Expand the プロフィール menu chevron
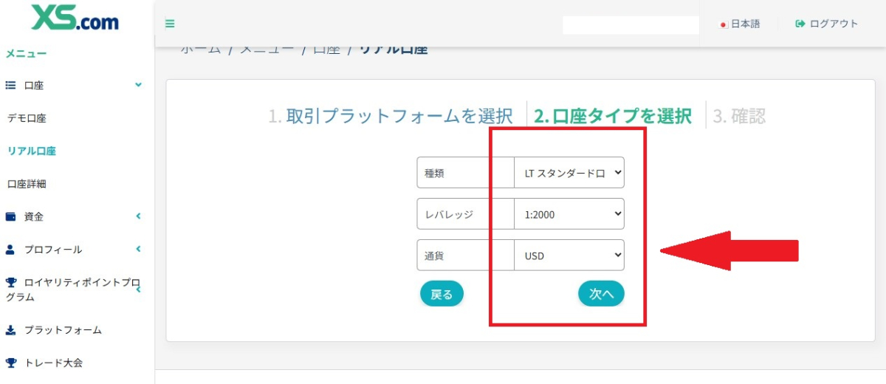The image size is (886, 384). pos(138,250)
